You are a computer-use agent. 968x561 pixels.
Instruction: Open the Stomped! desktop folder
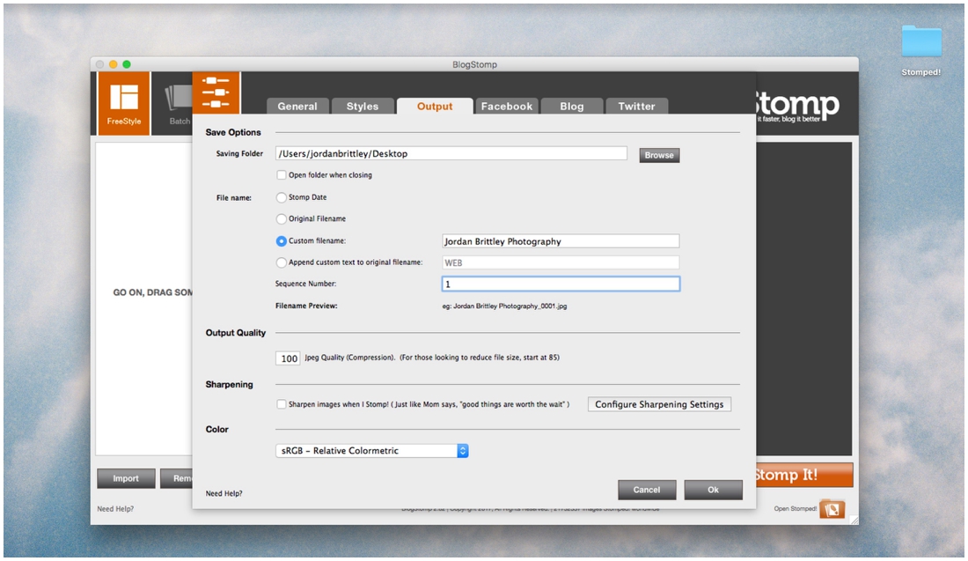click(921, 51)
